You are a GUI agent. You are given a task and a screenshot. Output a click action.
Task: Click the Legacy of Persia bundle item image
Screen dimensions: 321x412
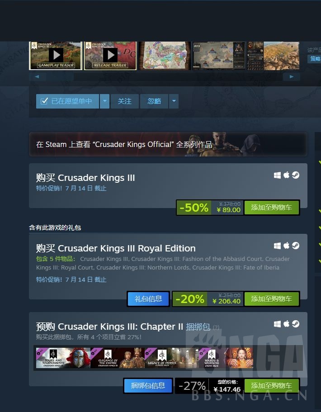[x=171, y=358]
